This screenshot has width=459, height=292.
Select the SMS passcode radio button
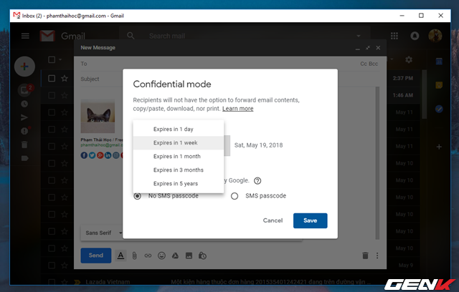pos(235,196)
